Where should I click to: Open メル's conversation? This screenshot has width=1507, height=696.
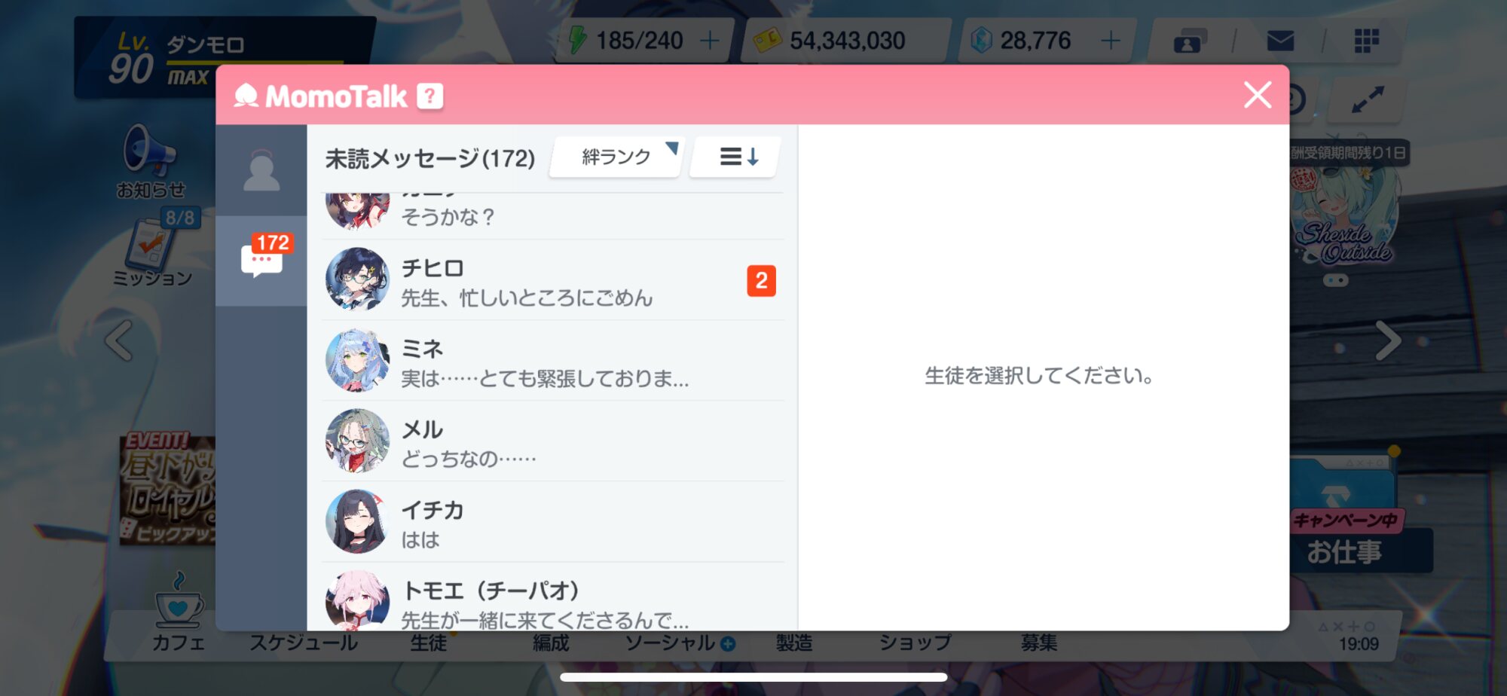click(x=553, y=441)
